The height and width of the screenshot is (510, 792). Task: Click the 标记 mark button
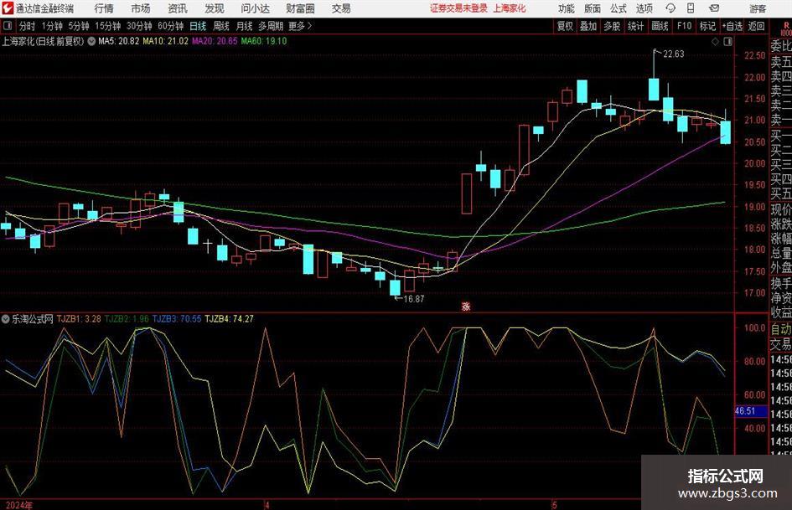pyautogui.click(x=707, y=26)
